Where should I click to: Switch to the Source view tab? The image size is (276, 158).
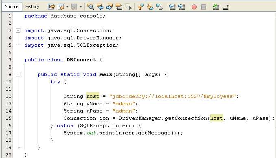[12, 6]
